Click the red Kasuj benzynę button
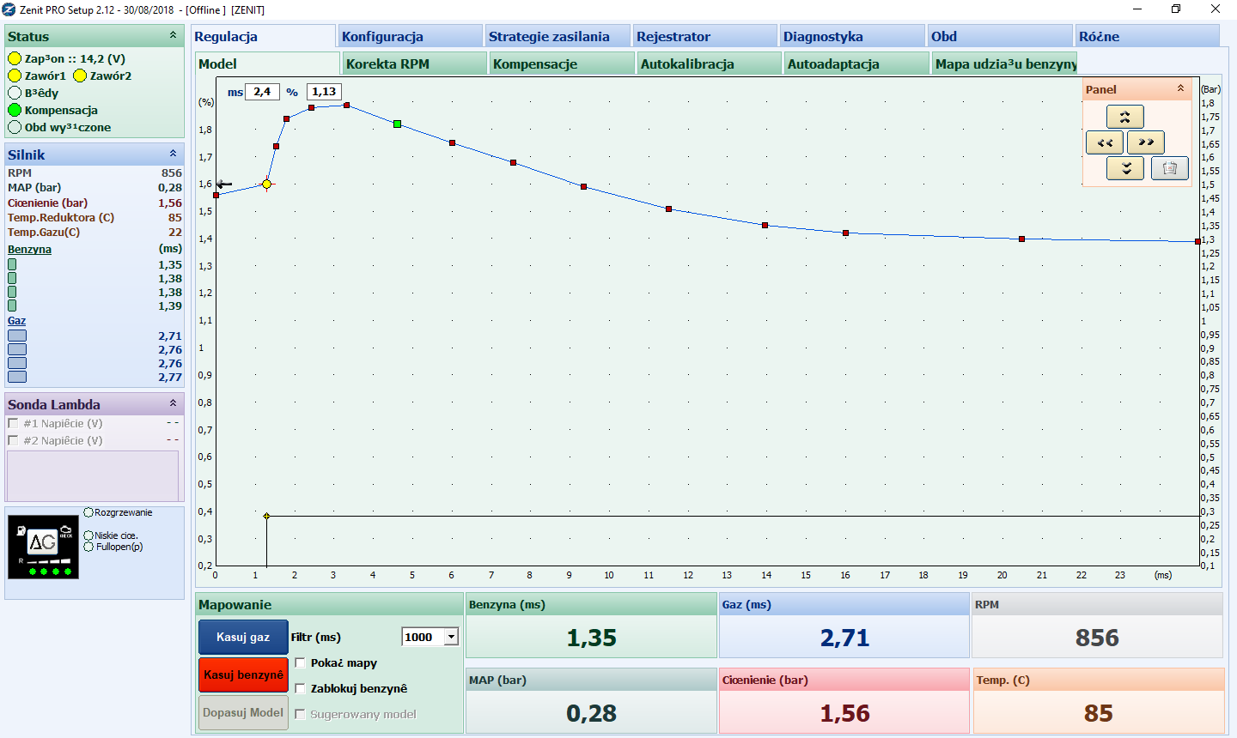Screen dimensions: 1237x738 (x=243, y=674)
